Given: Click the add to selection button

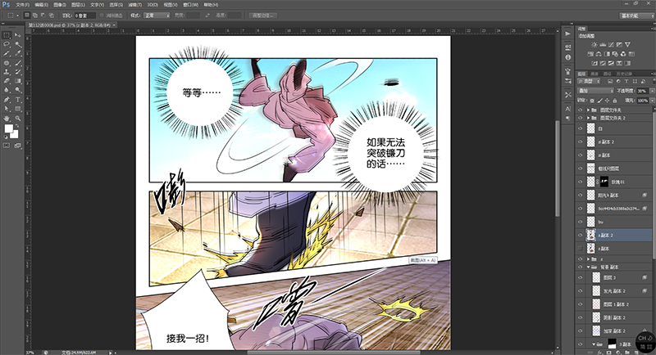Looking at the screenshot, I should point(35,16).
